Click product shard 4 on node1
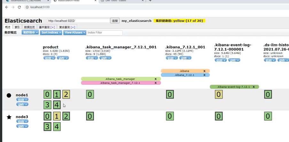The height and width of the screenshot is (142, 289). pyautogui.click(x=57, y=105)
